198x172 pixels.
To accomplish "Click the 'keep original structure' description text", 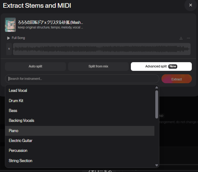I will [50, 28].
